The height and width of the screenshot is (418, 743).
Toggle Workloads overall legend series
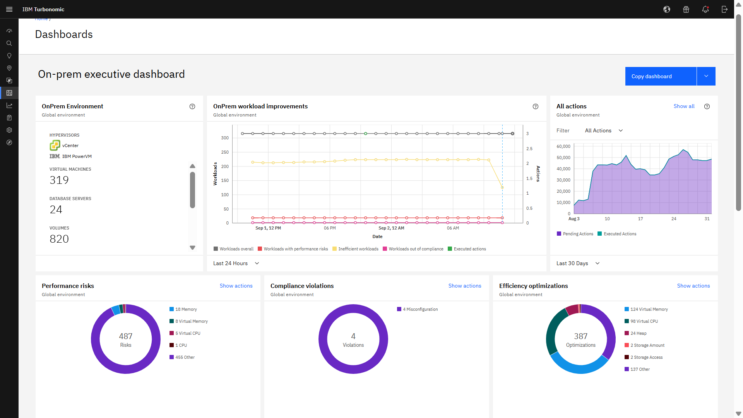point(233,249)
